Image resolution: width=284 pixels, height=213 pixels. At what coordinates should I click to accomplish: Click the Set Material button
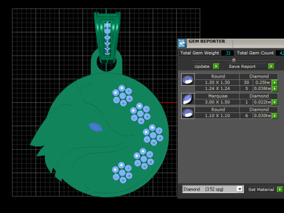tap(262, 189)
